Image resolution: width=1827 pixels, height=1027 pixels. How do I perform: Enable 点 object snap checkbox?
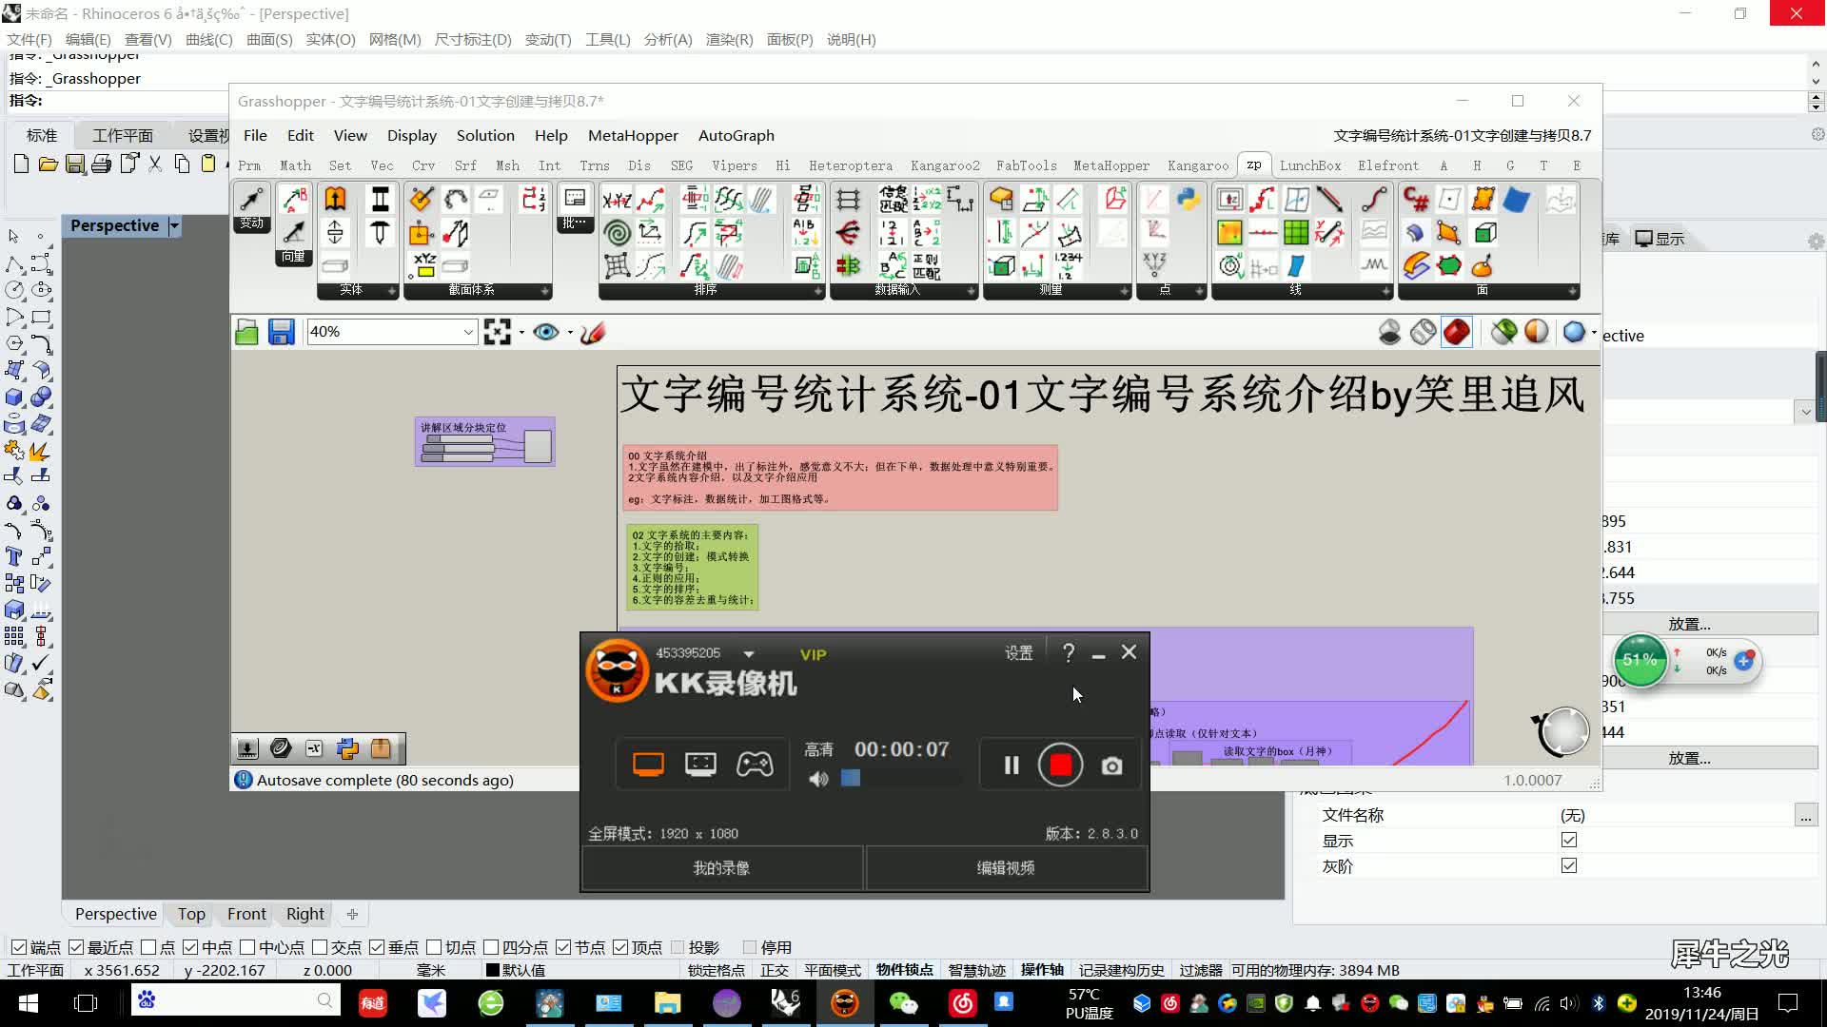(x=148, y=947)
